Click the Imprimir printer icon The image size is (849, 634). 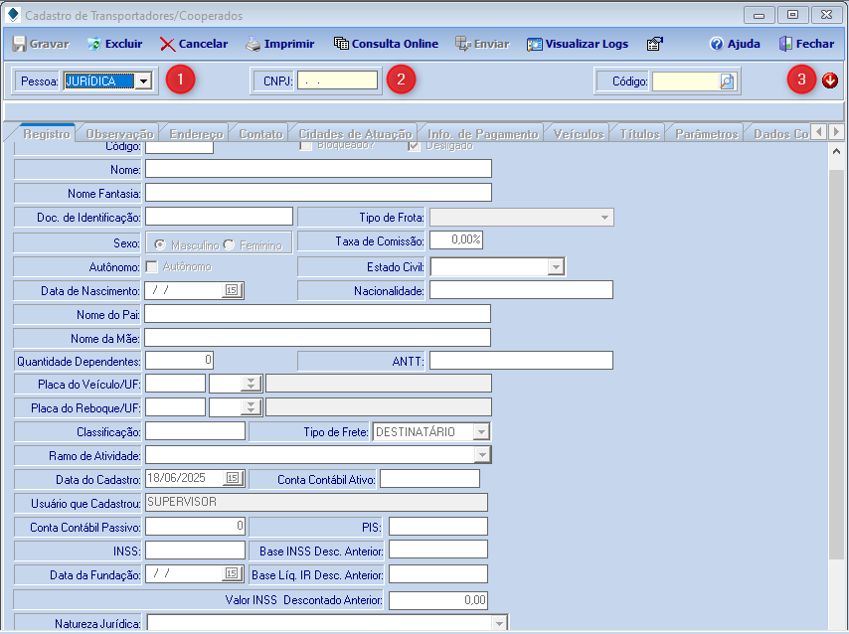tap(254, 44)
